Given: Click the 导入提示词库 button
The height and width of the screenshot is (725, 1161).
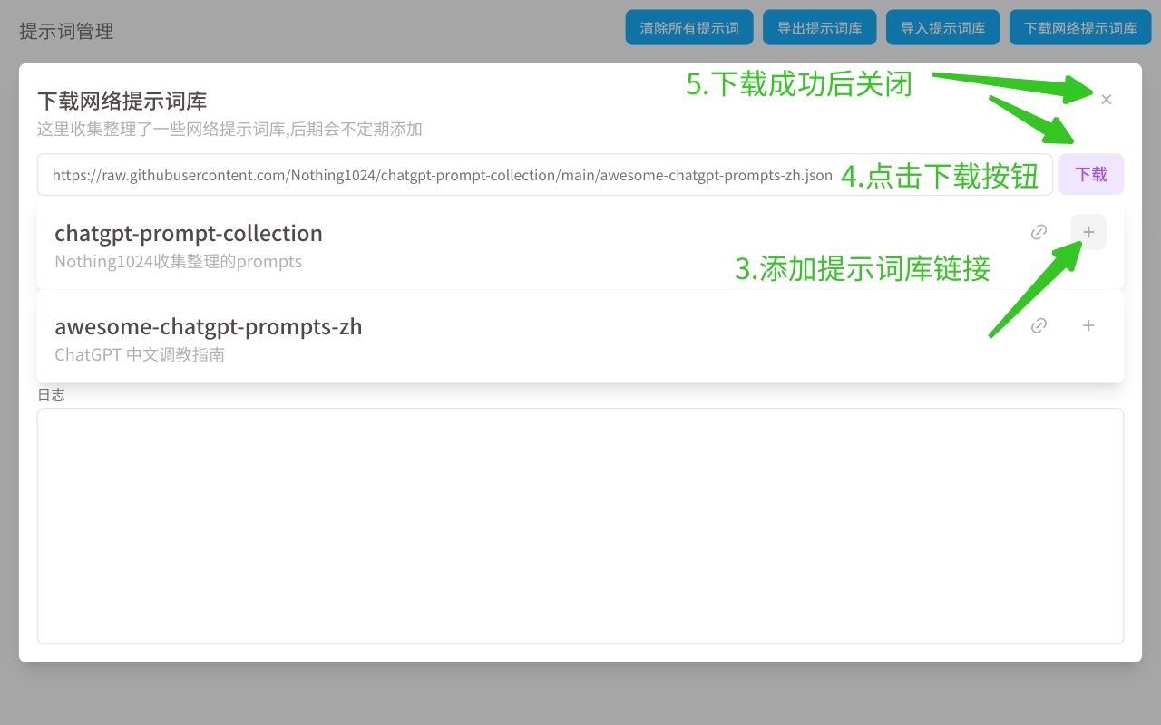Looking at the screenshot, I should (943, 28).
